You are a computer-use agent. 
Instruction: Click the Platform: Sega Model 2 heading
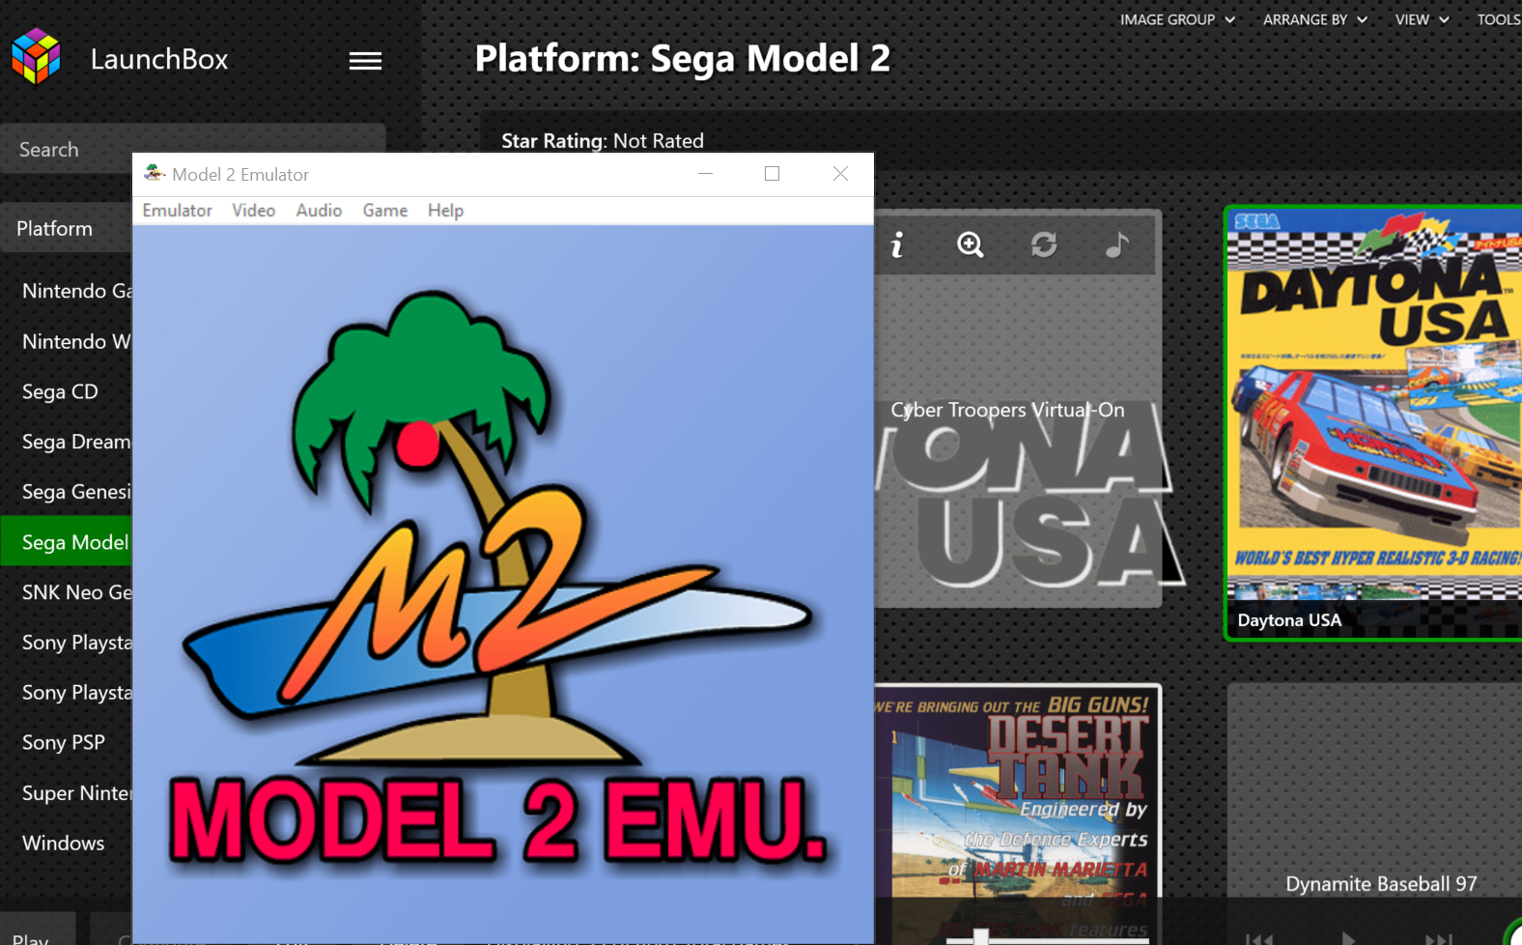(x=683, y=59)
